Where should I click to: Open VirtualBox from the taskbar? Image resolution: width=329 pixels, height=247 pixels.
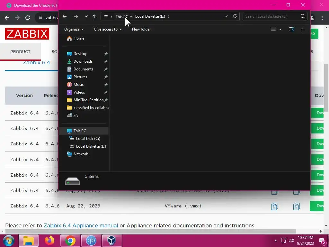[x=112, y=241]
